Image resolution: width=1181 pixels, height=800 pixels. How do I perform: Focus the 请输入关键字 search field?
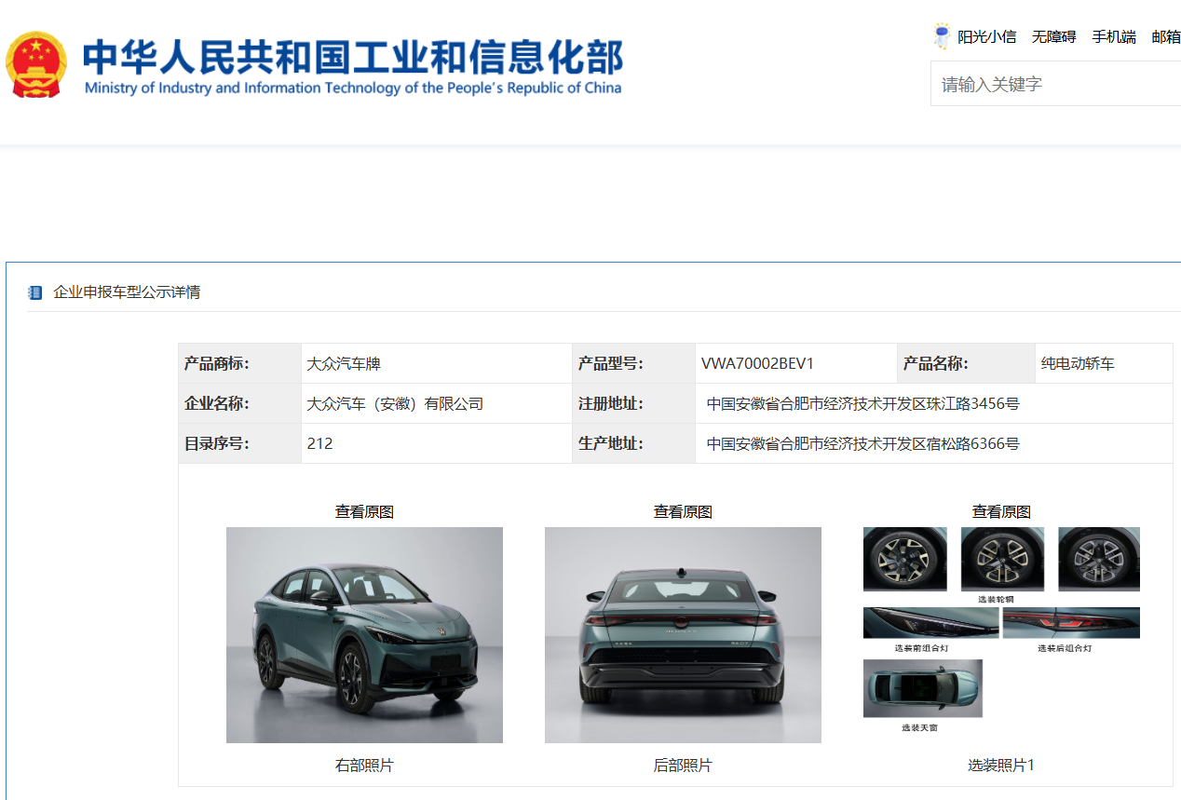(1052, 85)
